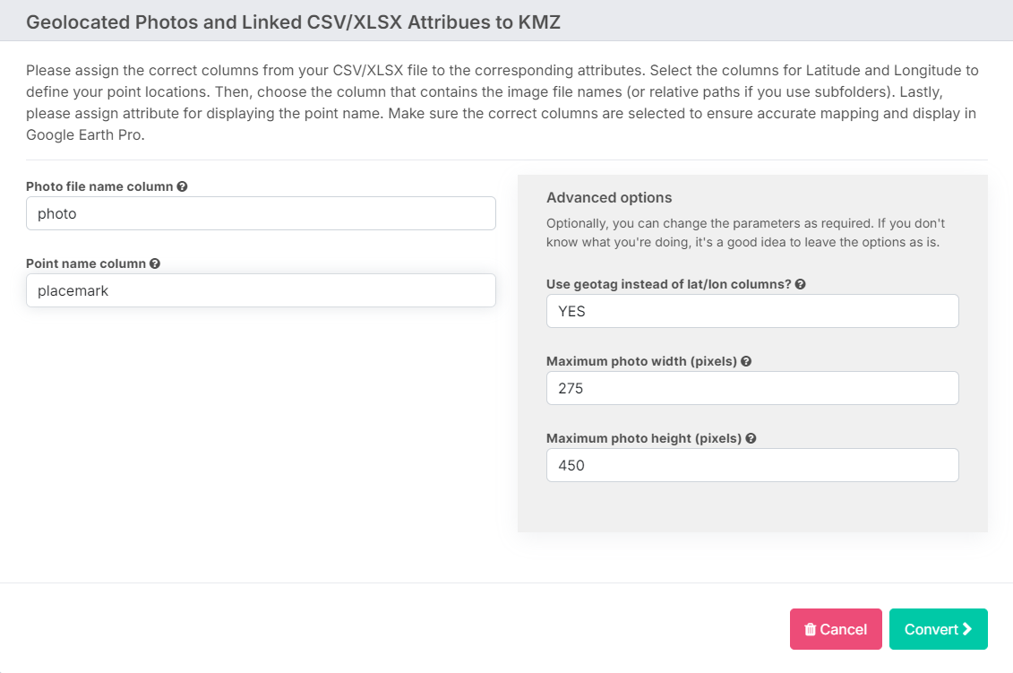Click the Cancel button
1013x673 pixels.
[836, 629]
